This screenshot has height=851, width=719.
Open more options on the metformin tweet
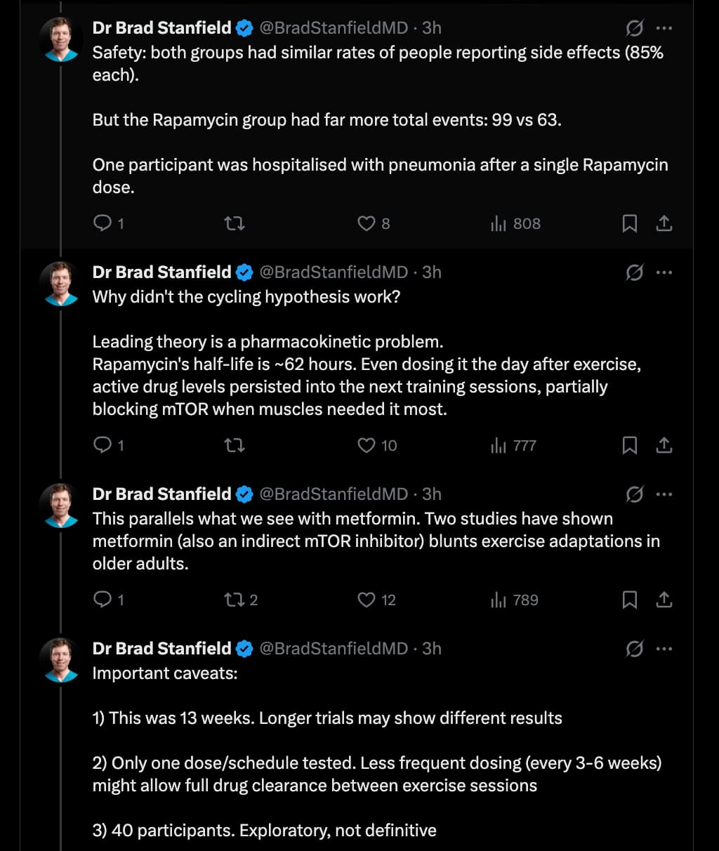(664, 494)
